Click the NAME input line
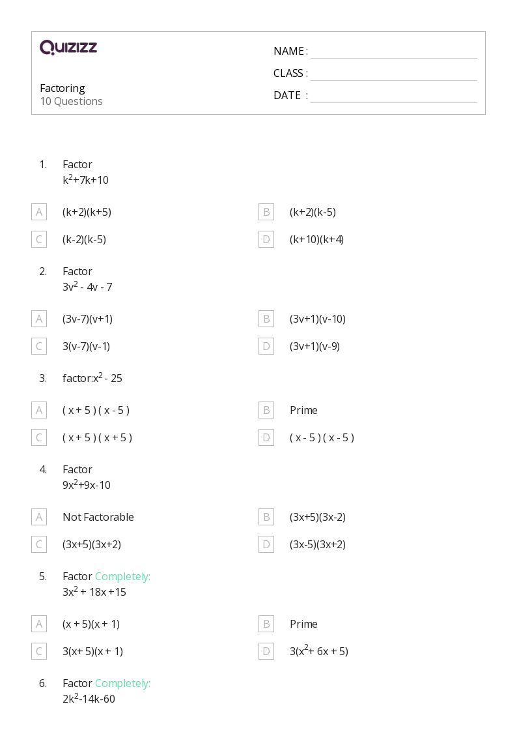The image size is (517, 732). point(394,51)
